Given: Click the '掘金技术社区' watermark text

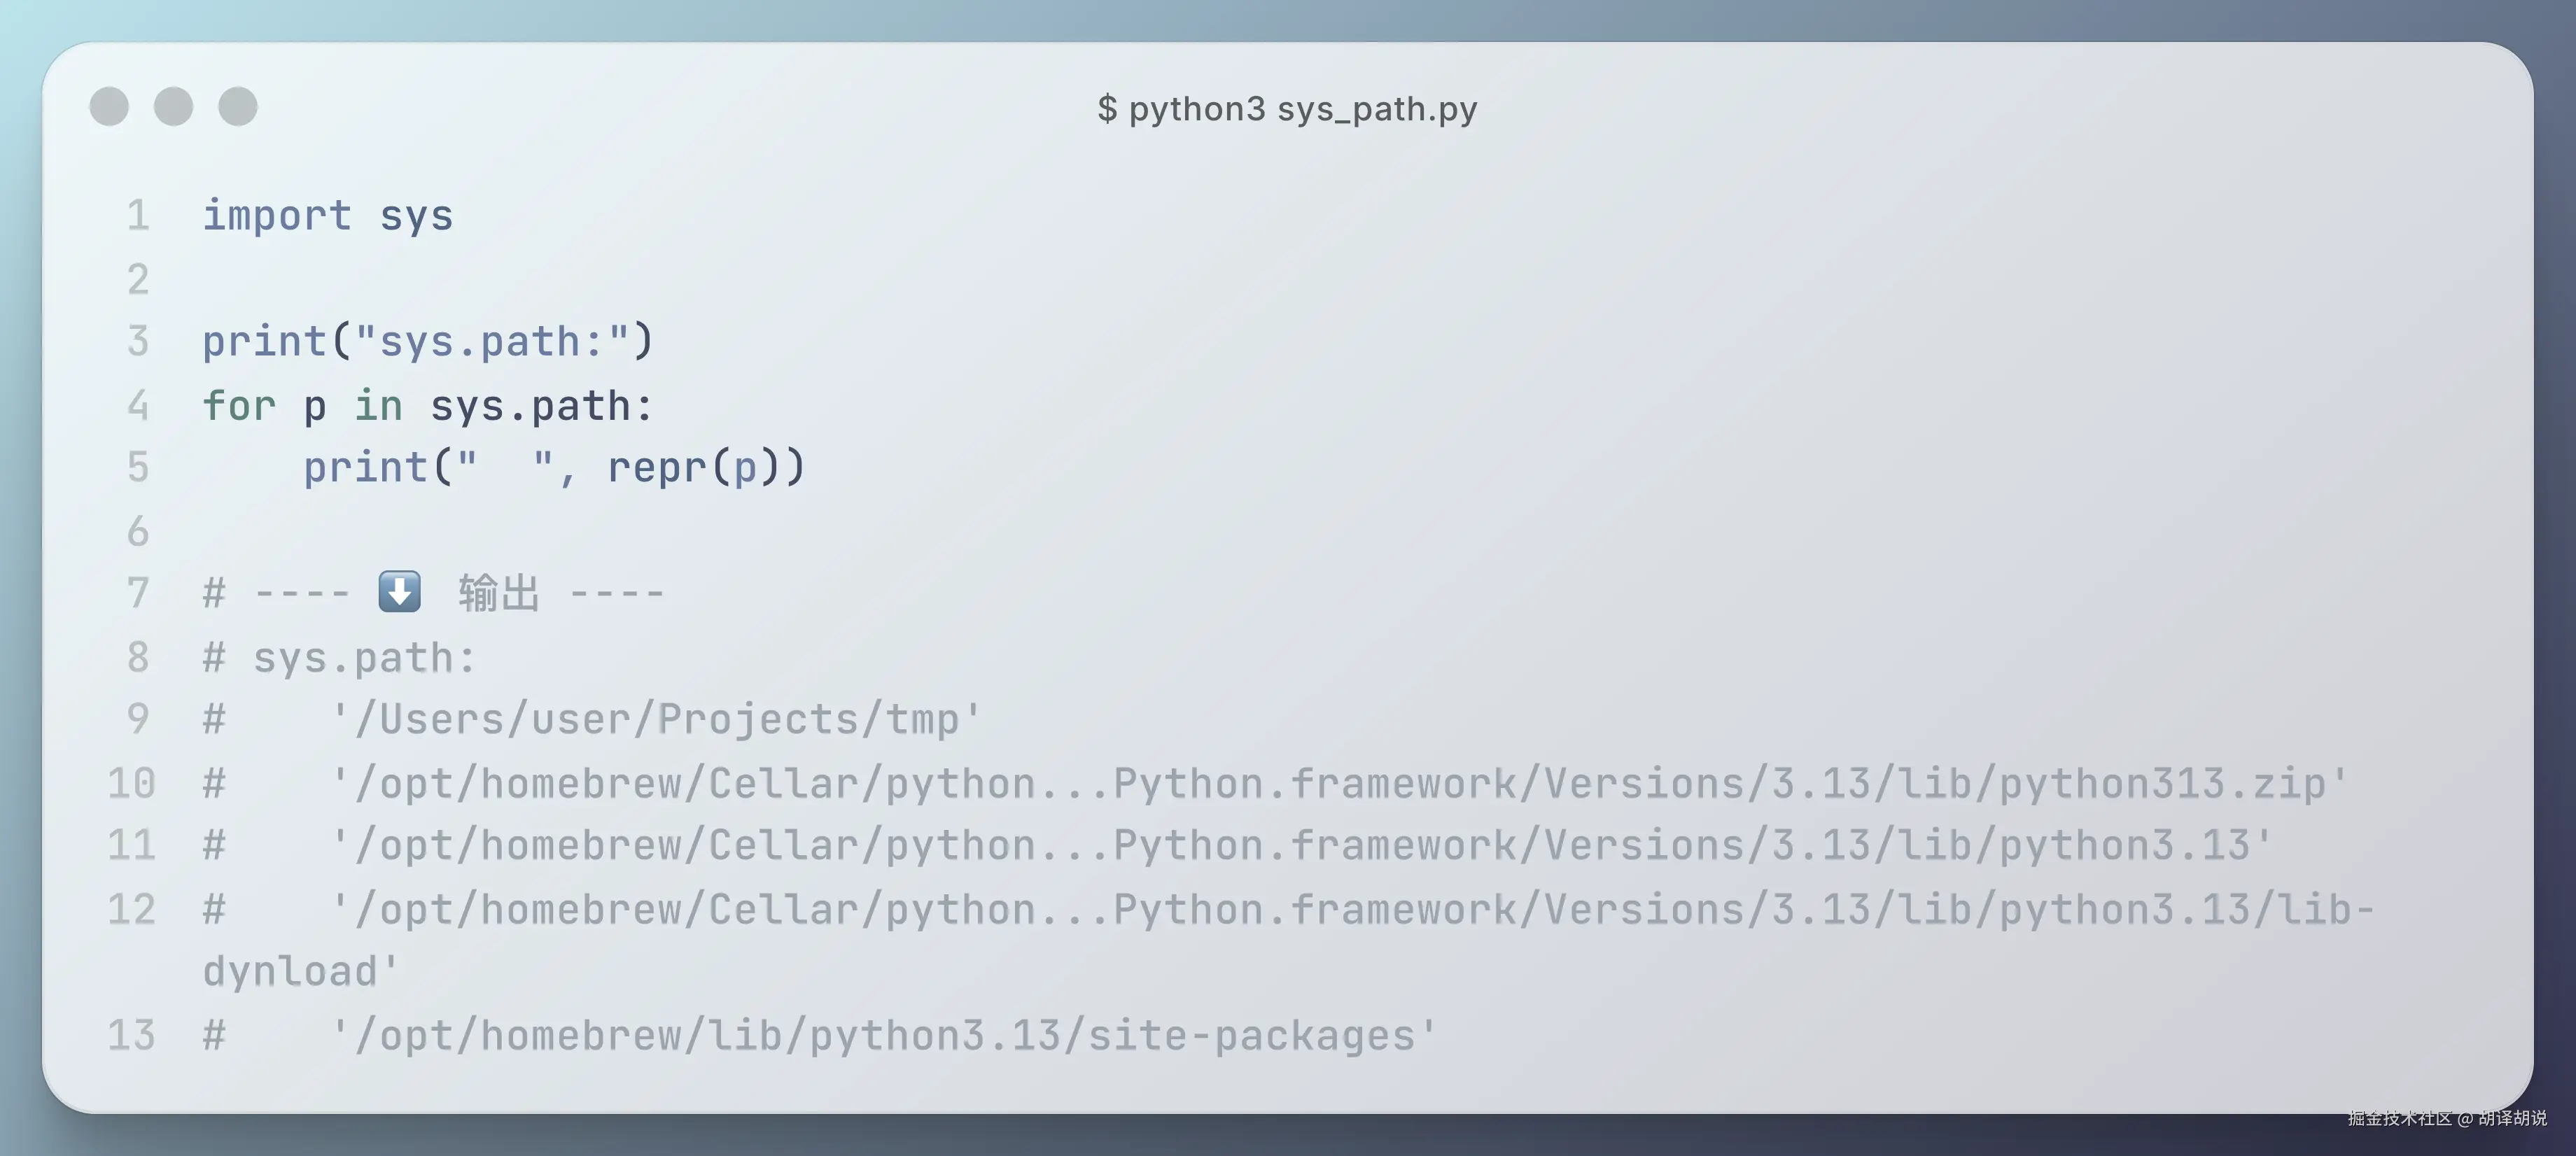Looking at the screenshot, I should (x=2399, y=1118).
